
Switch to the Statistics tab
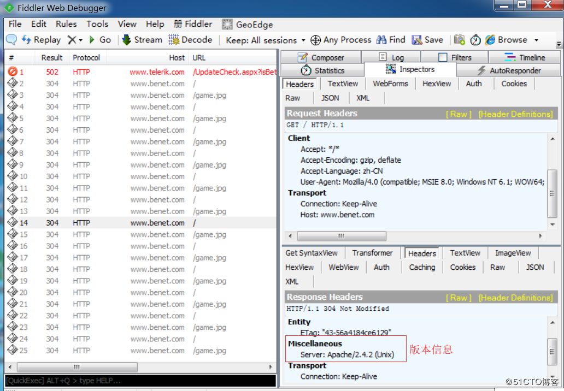[x=322, y=70]
